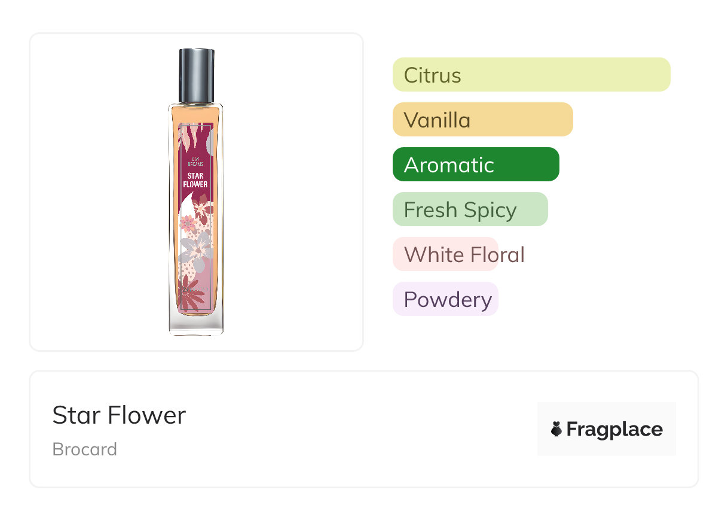Viewport: 728px width, 517px height.
Task: Click the Citrus accord bar
Action: [x=531, y=75]
